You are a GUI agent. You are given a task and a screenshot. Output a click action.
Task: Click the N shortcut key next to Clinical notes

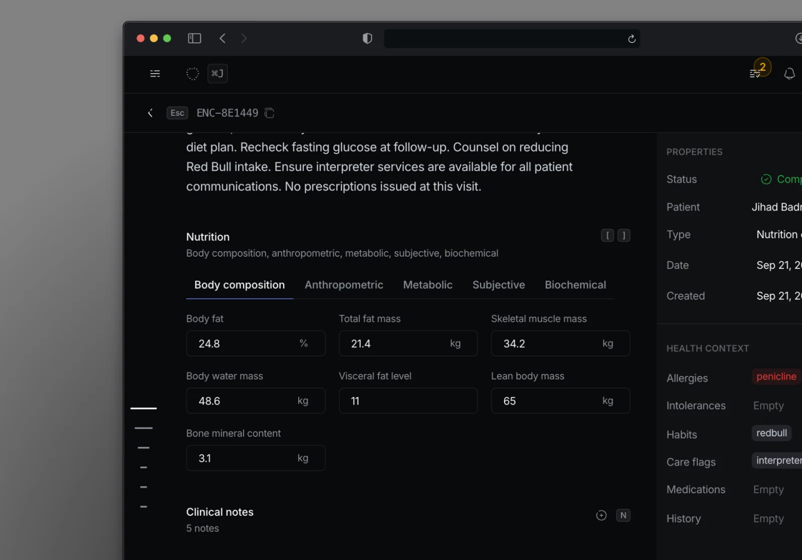point(623,515)
